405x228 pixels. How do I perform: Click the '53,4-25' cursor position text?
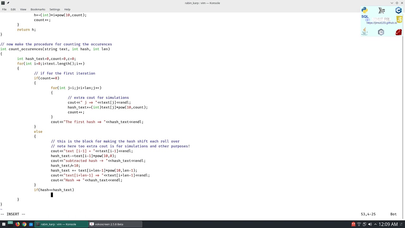368,214
